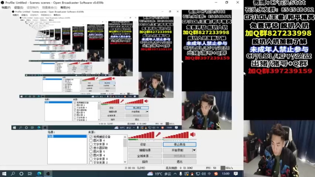Open the weather widget showing 19°C

[159, 173]
